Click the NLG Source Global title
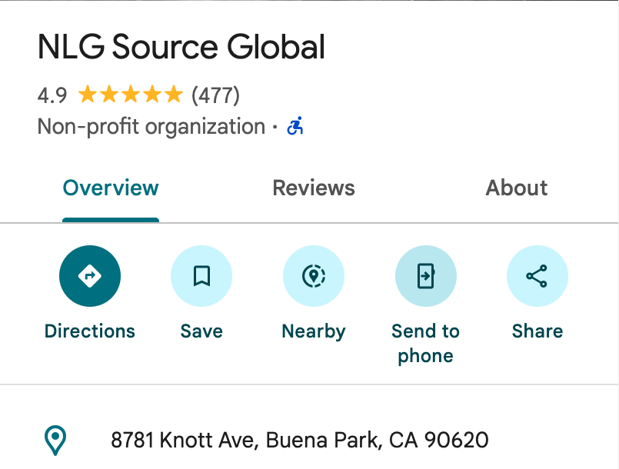The image size is (619, 469). click(181, 46)
